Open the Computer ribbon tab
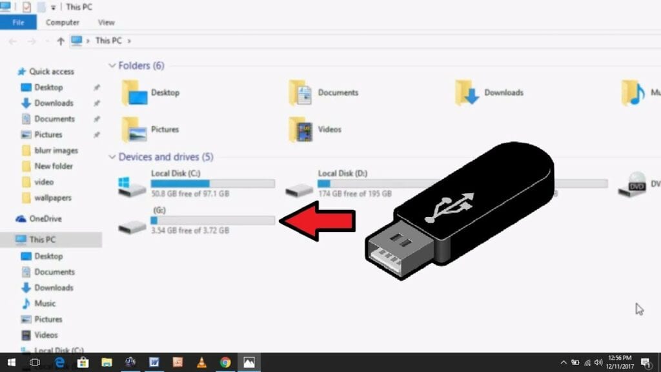Screen dimensions: 661x372 [x=62, y=22]
